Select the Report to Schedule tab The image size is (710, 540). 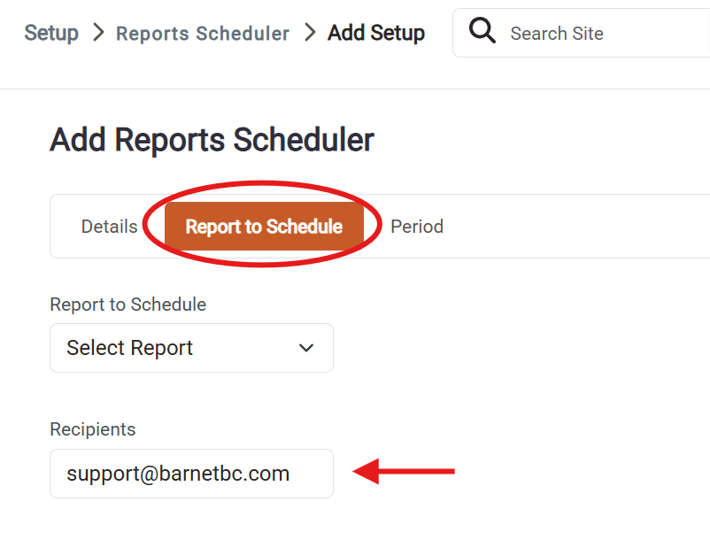[x=264, y=227]
